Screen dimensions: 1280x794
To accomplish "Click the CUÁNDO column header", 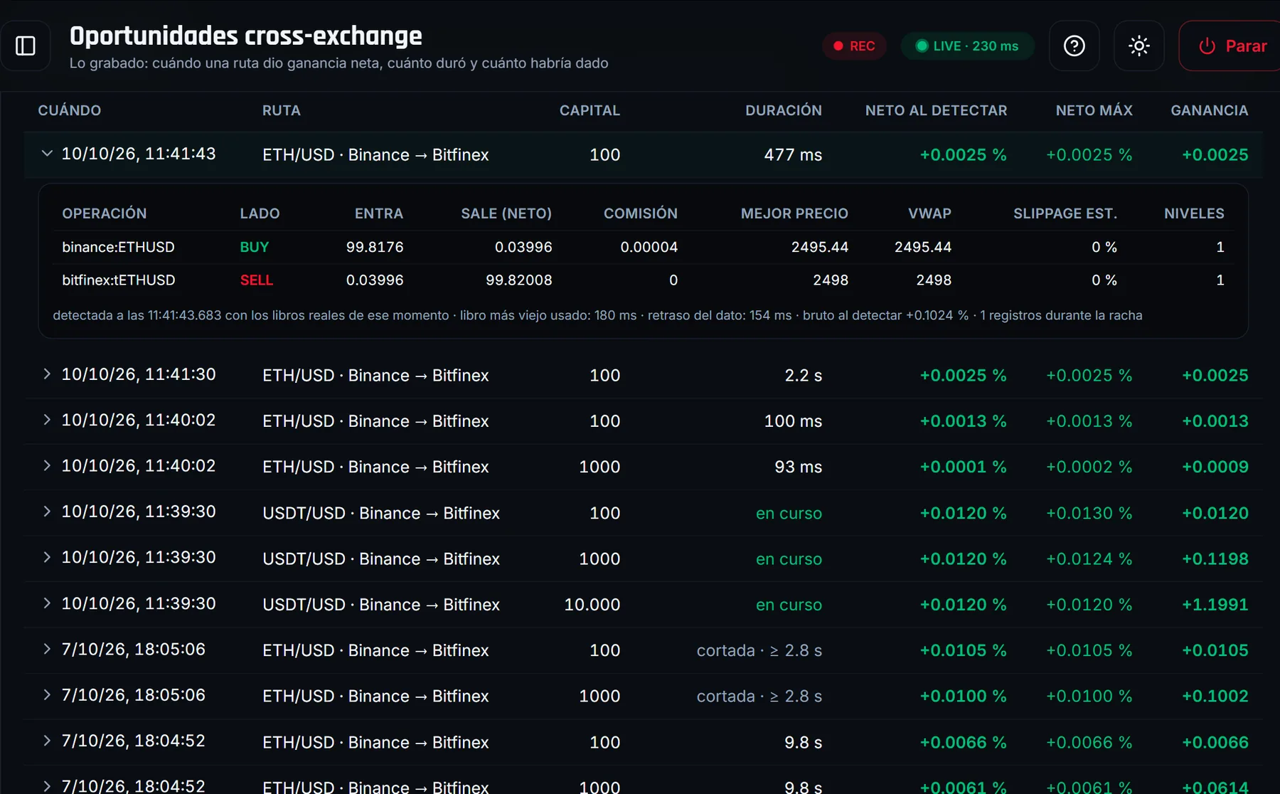I will pos(69,110).
